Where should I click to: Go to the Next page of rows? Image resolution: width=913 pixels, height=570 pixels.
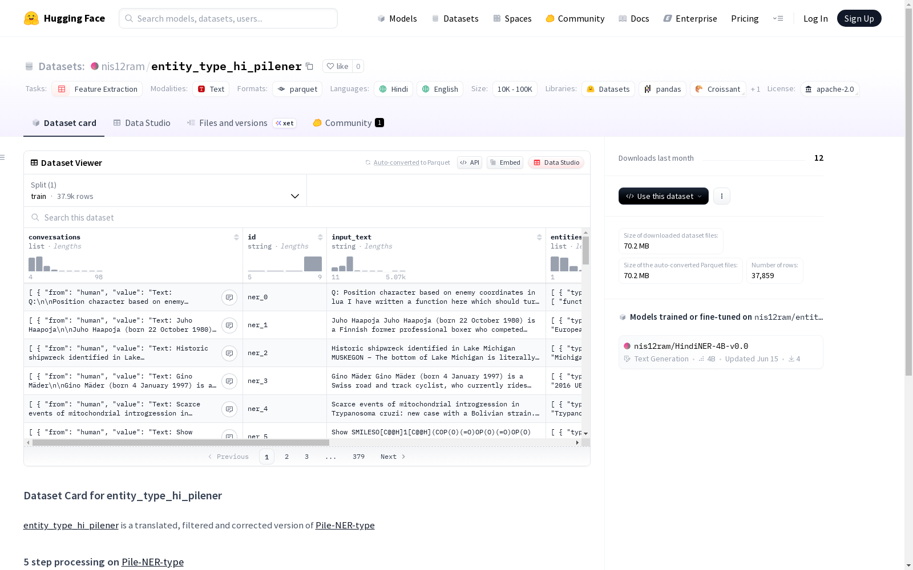393,457
